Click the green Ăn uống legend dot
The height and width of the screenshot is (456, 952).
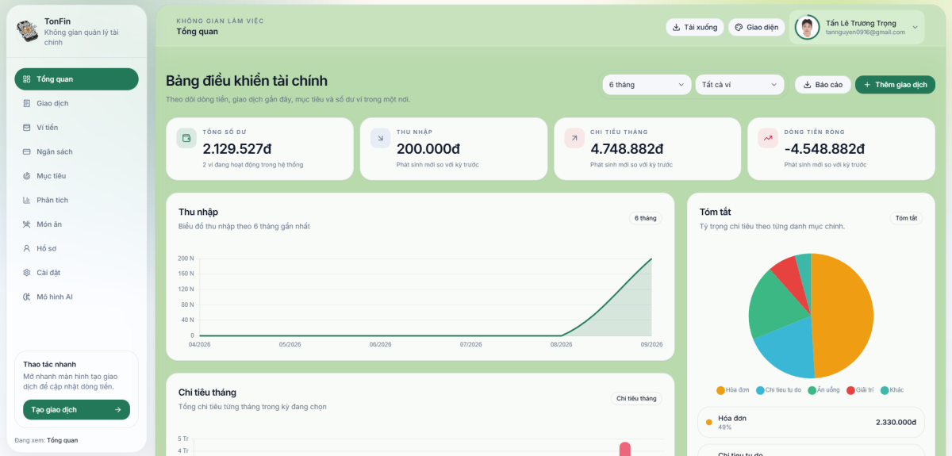(x=812, y=390)
